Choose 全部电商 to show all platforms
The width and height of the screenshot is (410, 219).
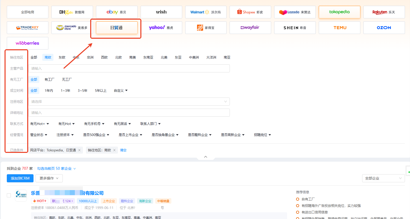(27, 12)
